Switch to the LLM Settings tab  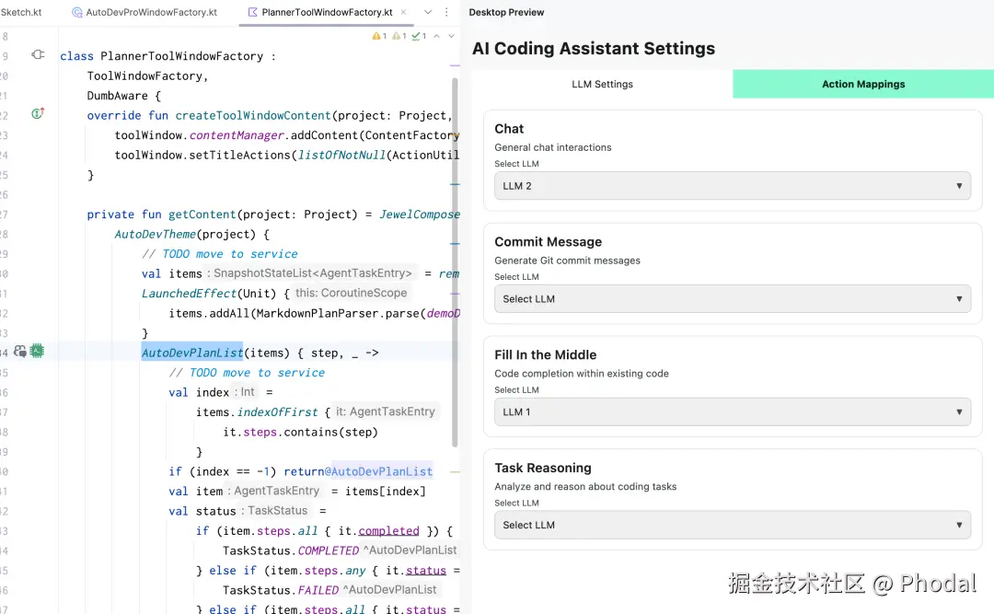click(602, 84)
